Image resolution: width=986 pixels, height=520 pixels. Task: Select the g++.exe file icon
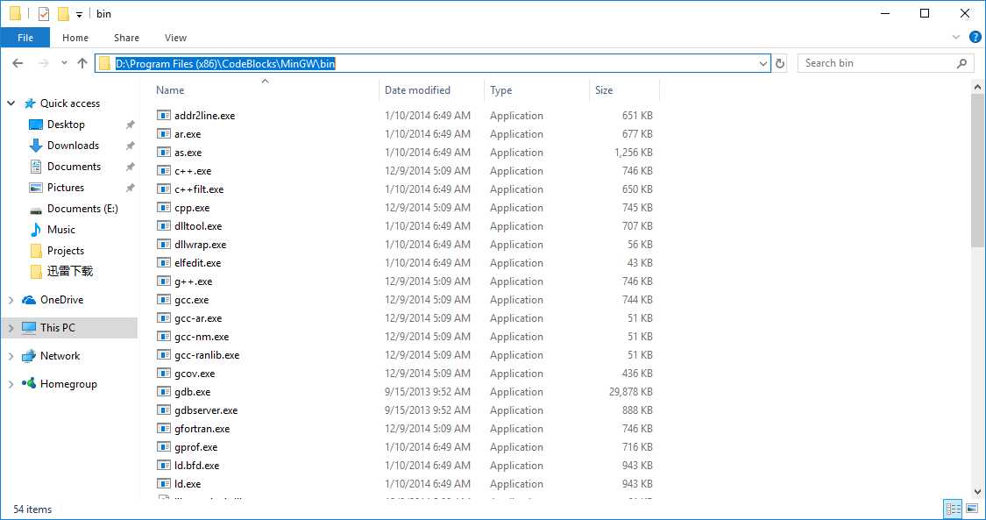point(164,281)
